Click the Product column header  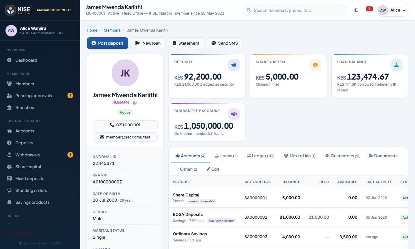coord(182,182)
